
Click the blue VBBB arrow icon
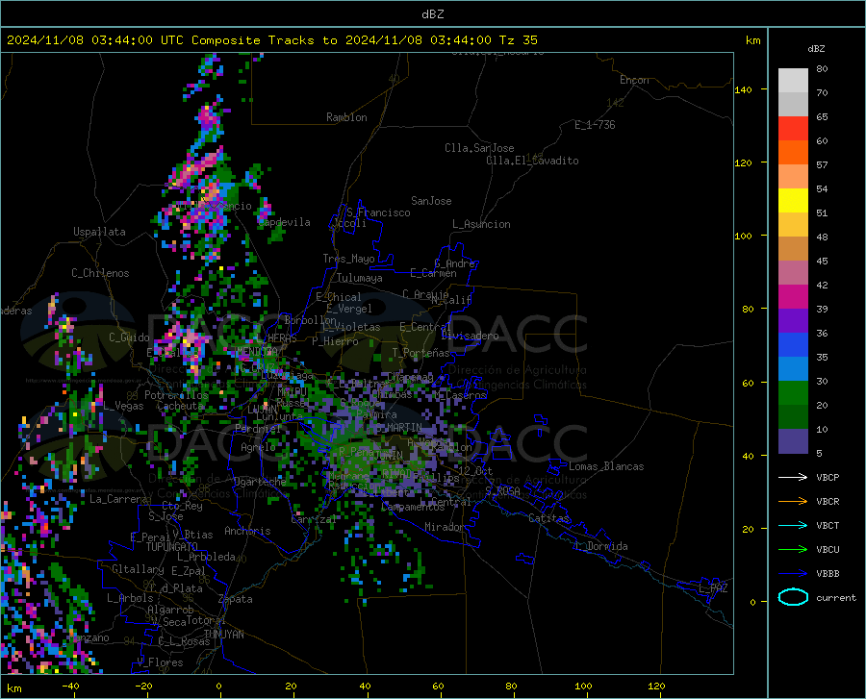pos(793,574)
